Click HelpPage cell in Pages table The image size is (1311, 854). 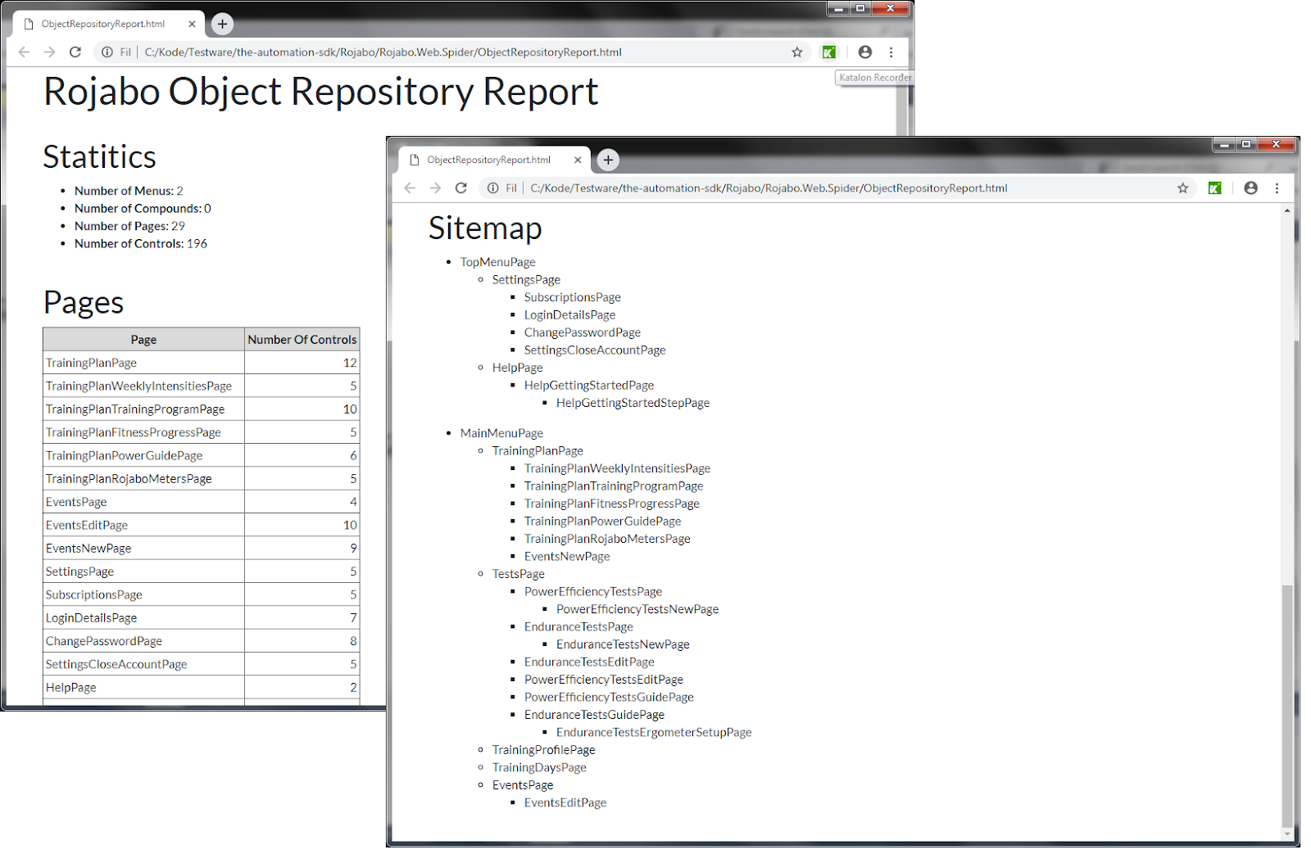click(143, 687)
